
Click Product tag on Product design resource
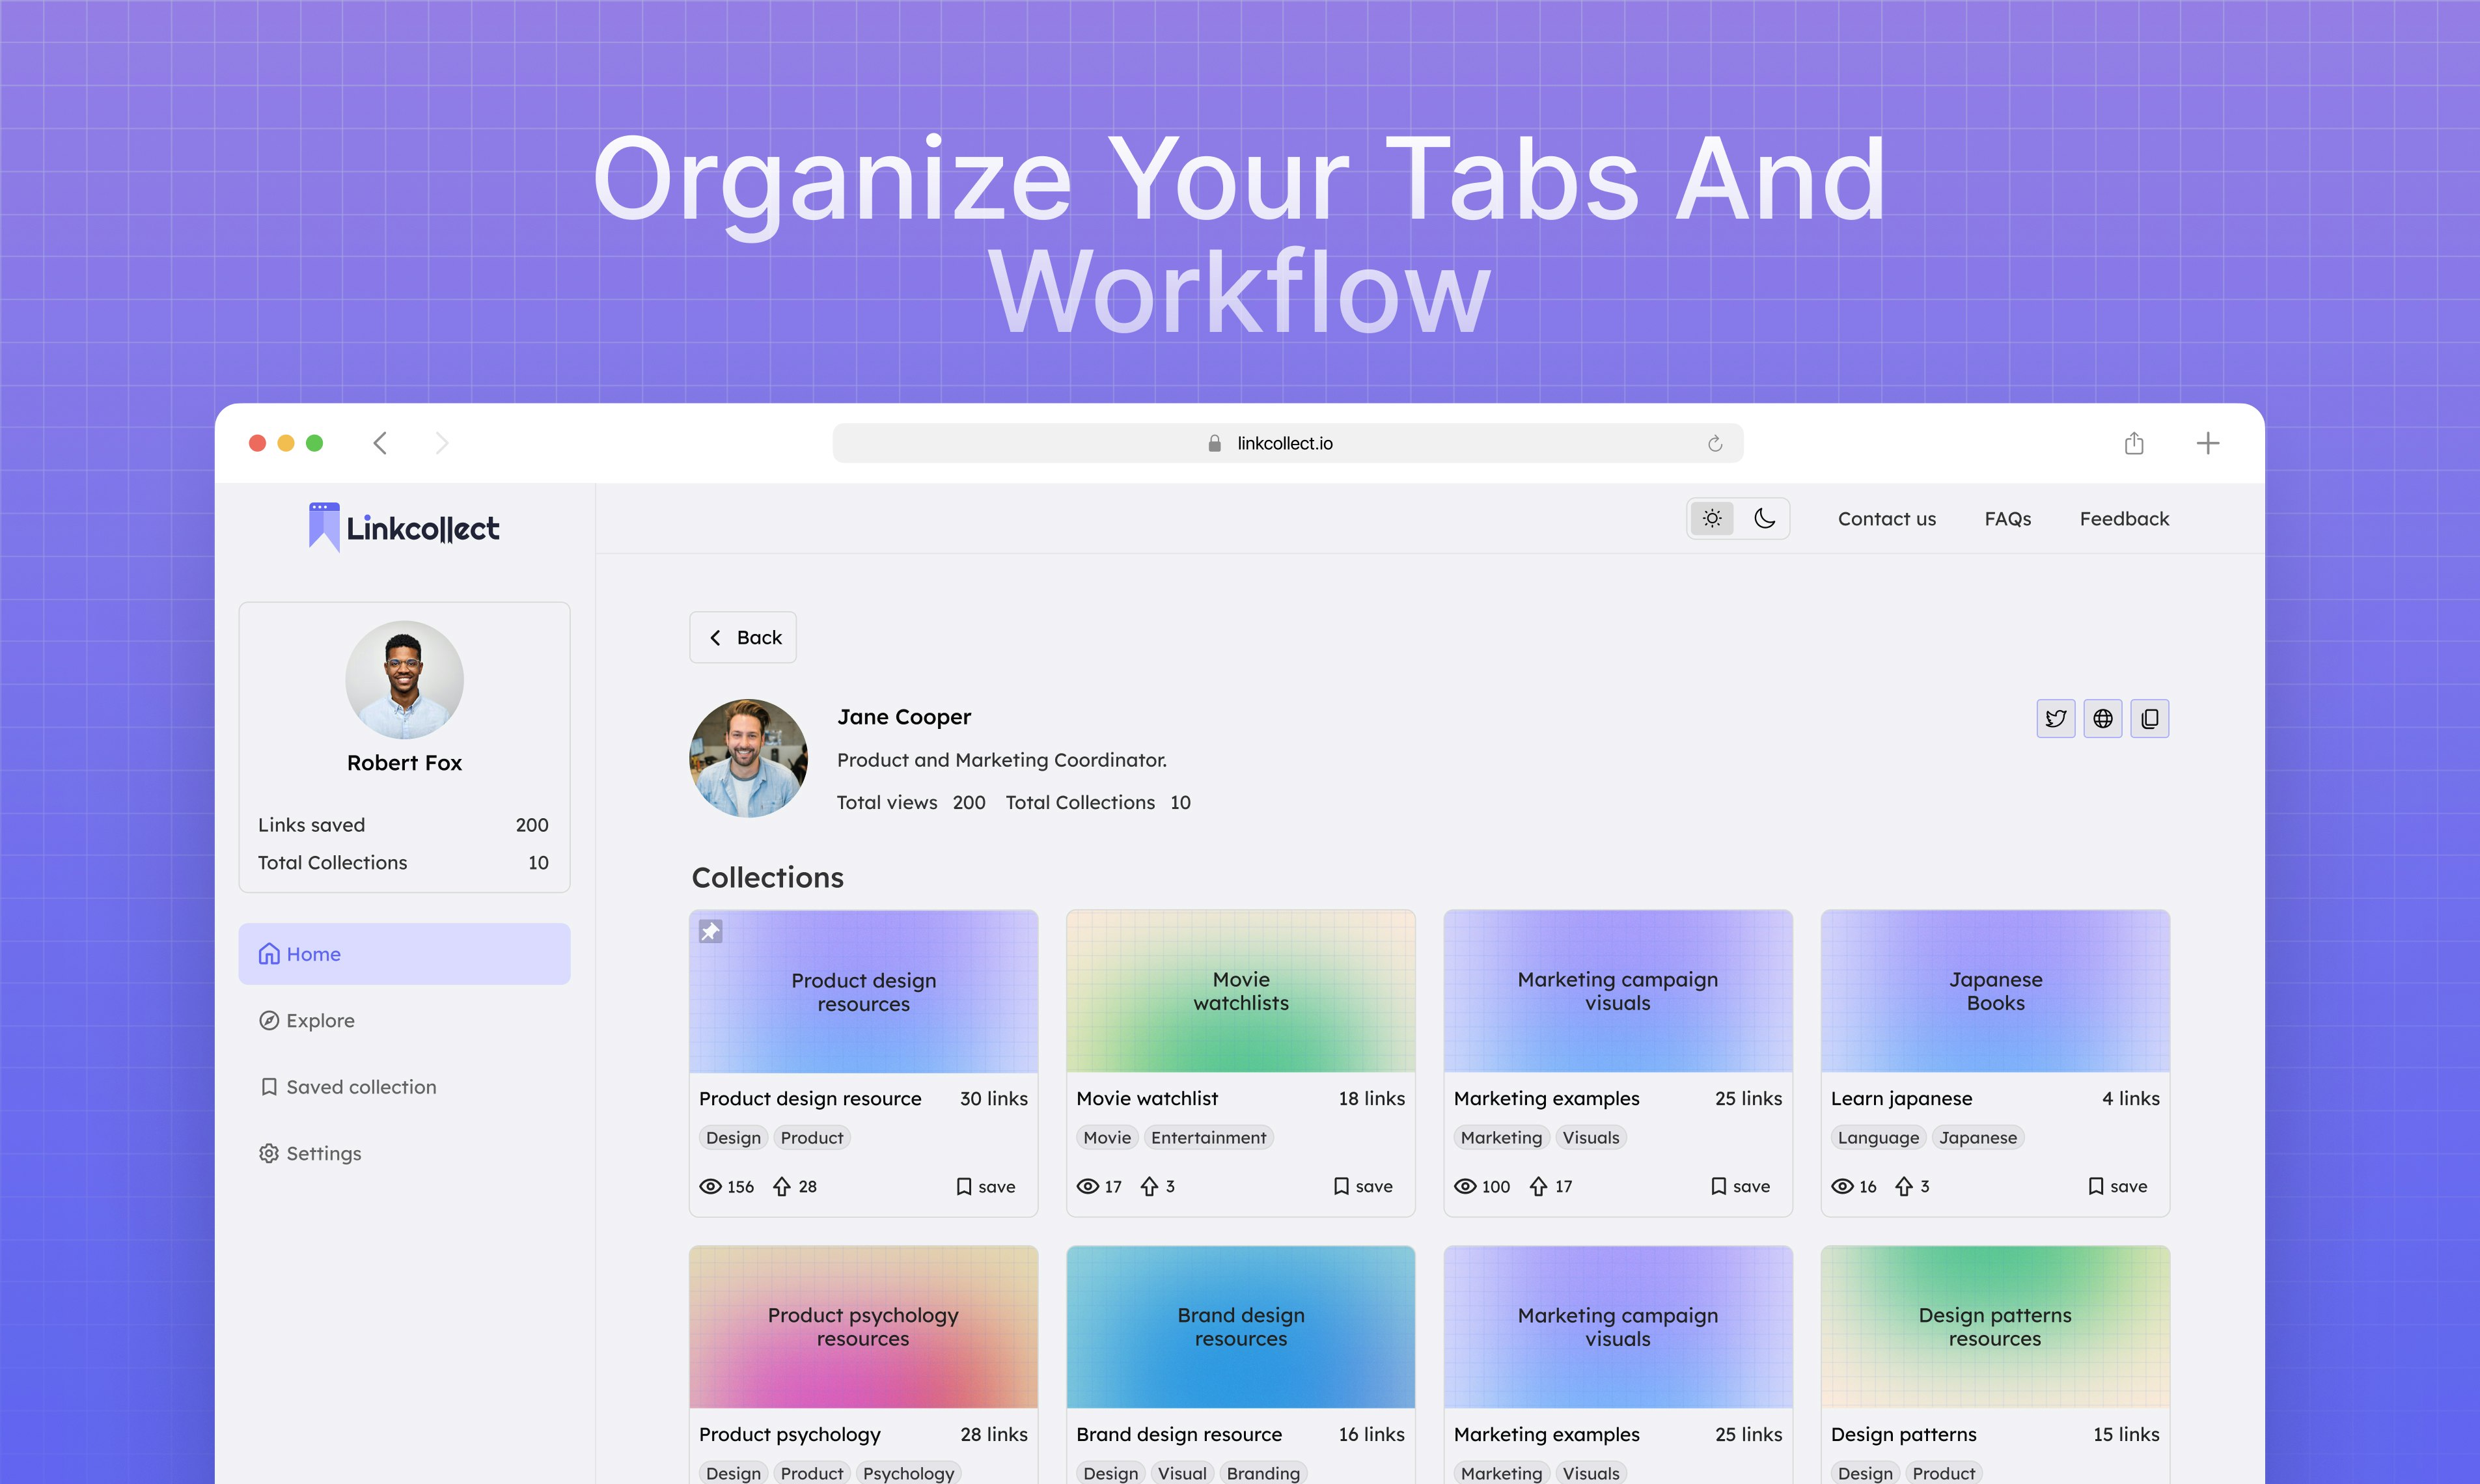click(812, 1138)
